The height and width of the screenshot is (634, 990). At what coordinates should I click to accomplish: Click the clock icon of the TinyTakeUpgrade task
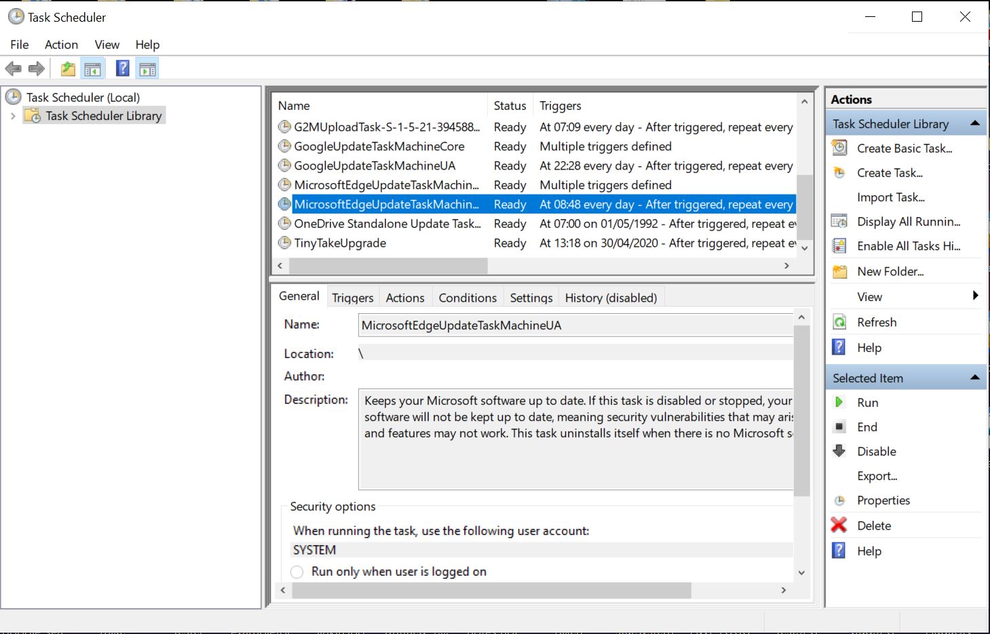click(284, 243)
